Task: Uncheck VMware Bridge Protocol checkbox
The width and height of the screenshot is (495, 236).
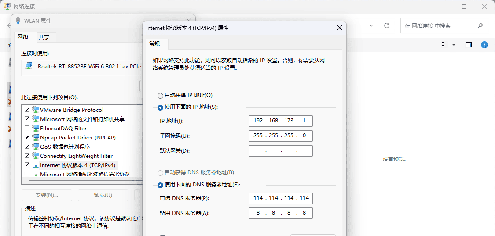Action: [x=27, y=110]
